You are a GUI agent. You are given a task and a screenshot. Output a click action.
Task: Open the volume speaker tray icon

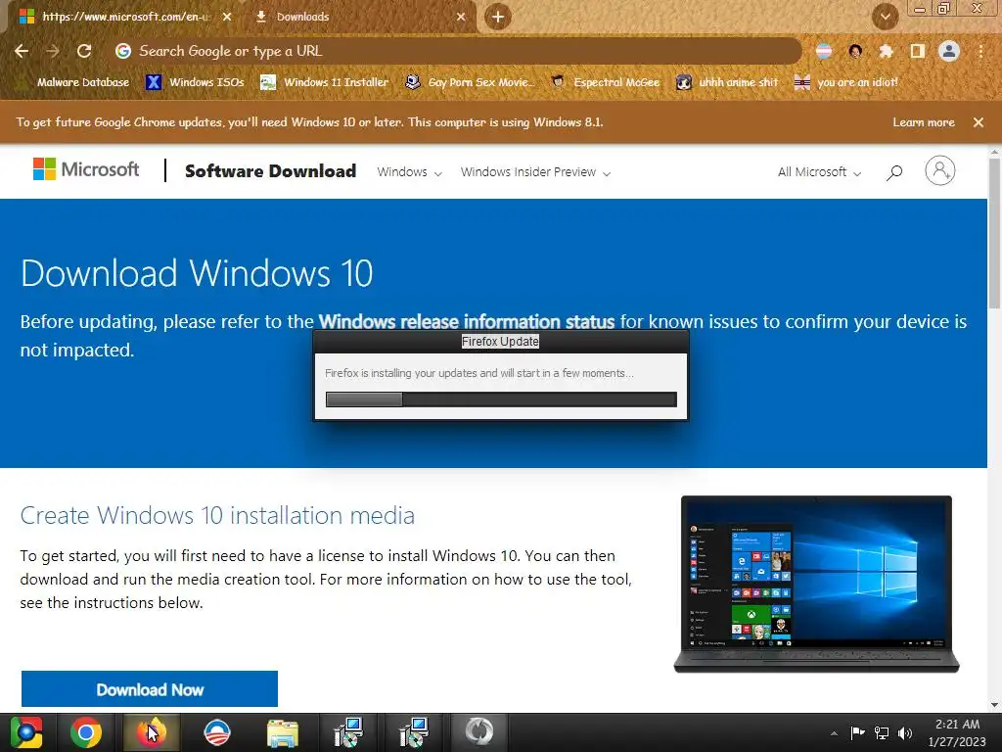(905, 732)
